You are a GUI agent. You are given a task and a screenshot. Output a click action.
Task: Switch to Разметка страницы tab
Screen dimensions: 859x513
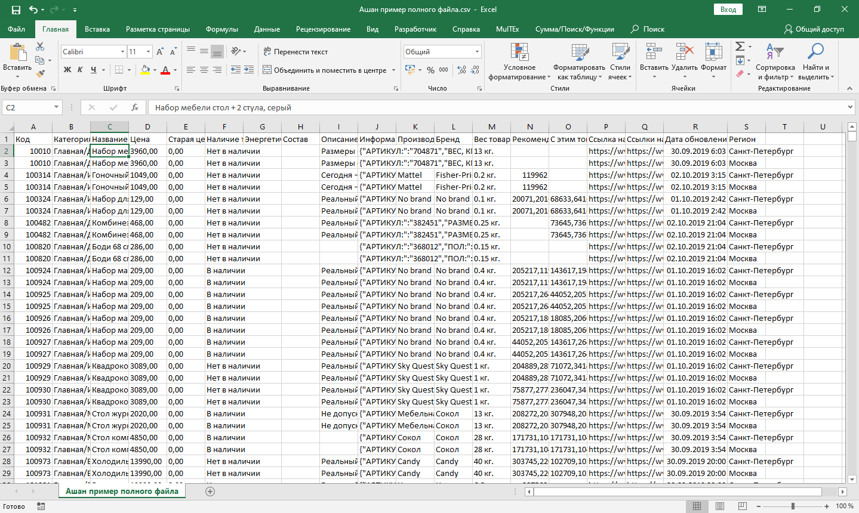[158, 29]
